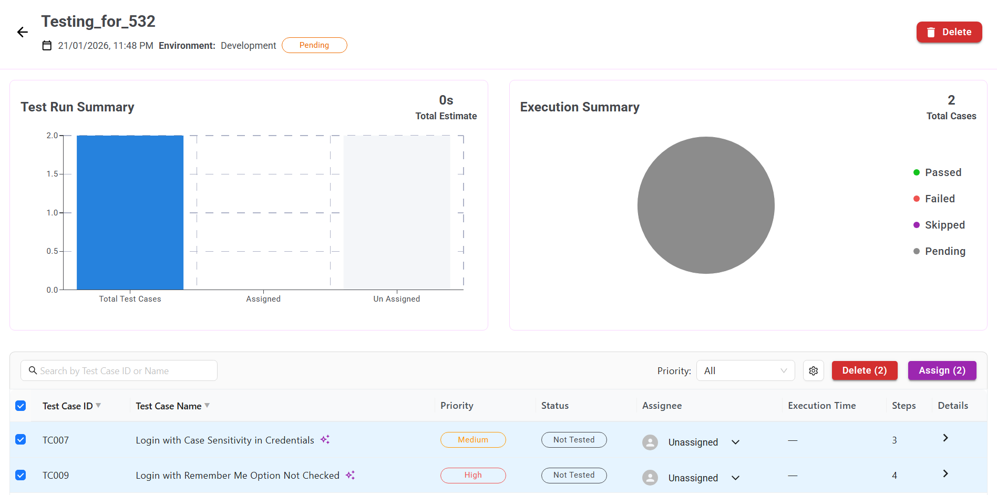997x495 pixels.
Task: Sort by Test Case Name column
Action: click(x=207, y=406)
